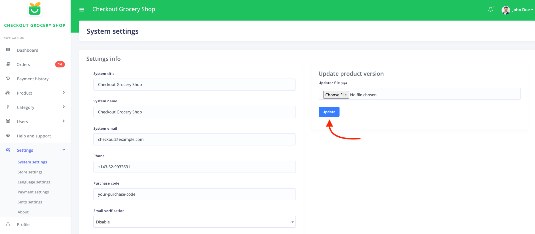
Task: Click the Help and support question icon
Action: tap(8, 135)
